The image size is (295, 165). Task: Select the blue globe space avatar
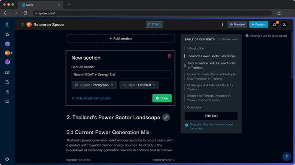[7, 44]
